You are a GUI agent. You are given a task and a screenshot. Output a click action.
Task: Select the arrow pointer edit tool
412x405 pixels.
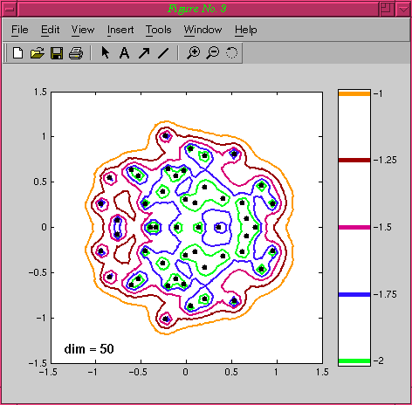coord(106,52)
